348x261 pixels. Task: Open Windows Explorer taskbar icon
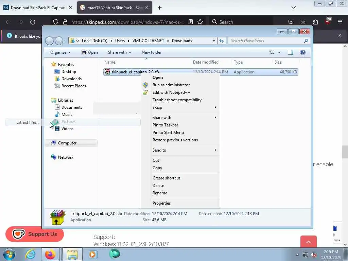point(72,254)
